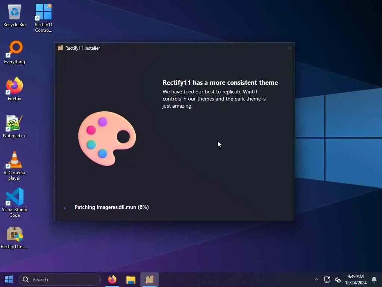Click 'Rectify11 has a more consistent theme' heading
The image size is (382, 287).
pyautogui.click(x=220, y=83)
